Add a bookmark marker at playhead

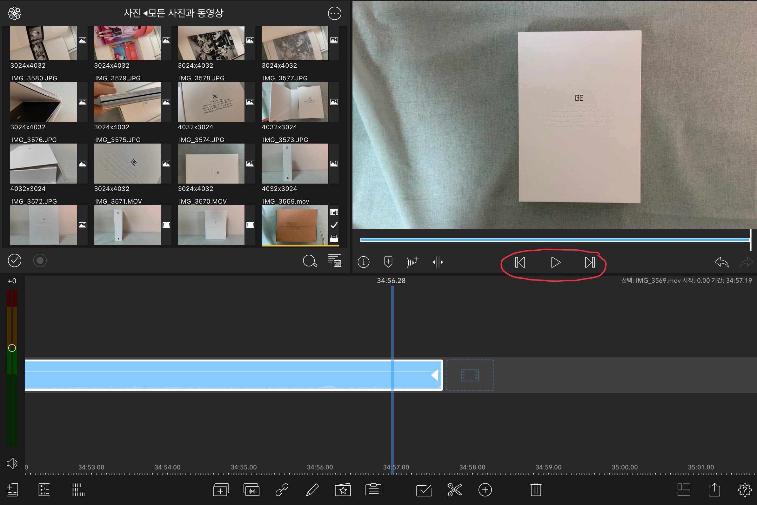[x=388, y=262]
